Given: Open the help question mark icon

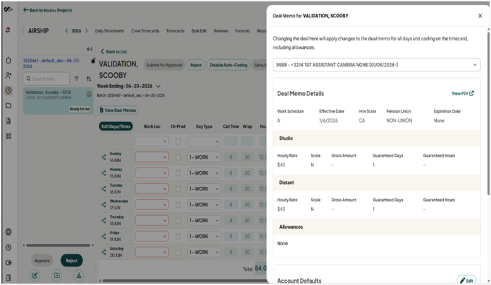Looking at the screenshot, I should point(9,247).
